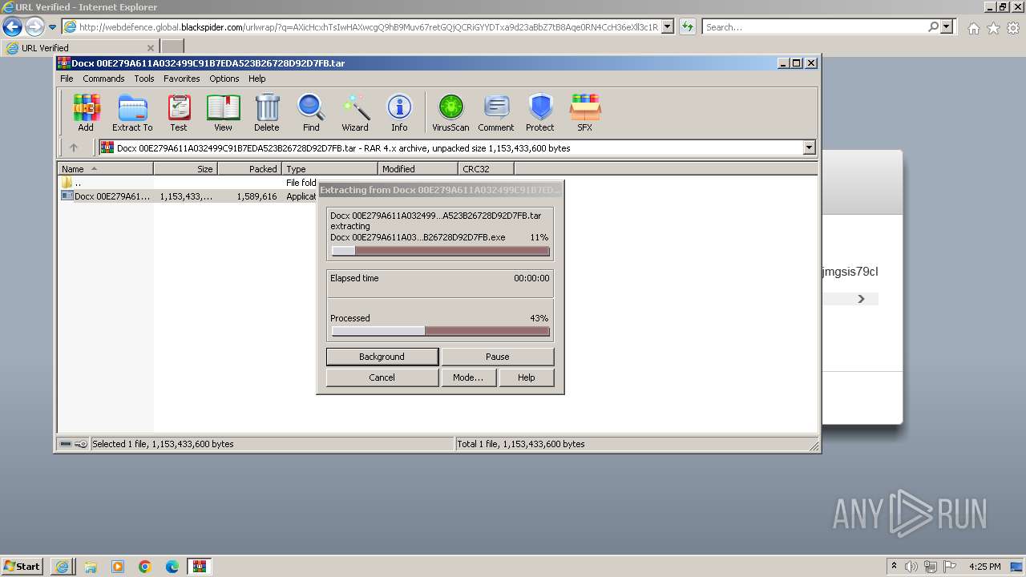Open the Tools menu
This screenshot has height=577, width=1026.
click(144, 79)
